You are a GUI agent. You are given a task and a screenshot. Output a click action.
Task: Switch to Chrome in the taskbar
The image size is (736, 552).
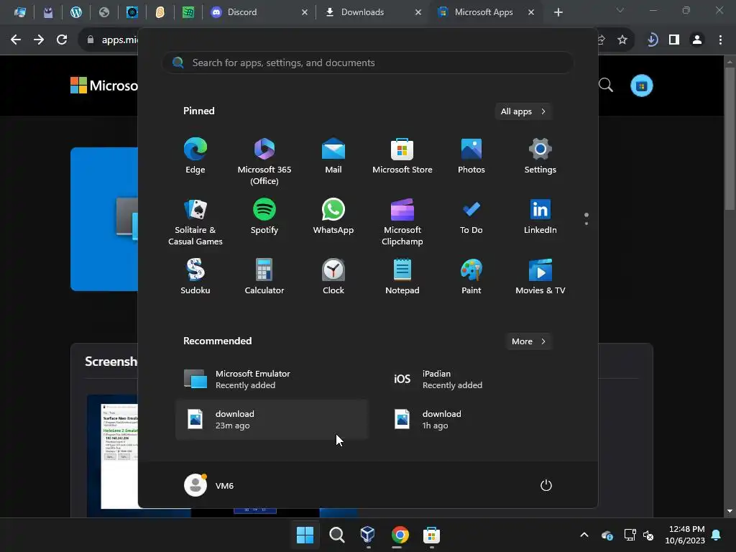400,535
